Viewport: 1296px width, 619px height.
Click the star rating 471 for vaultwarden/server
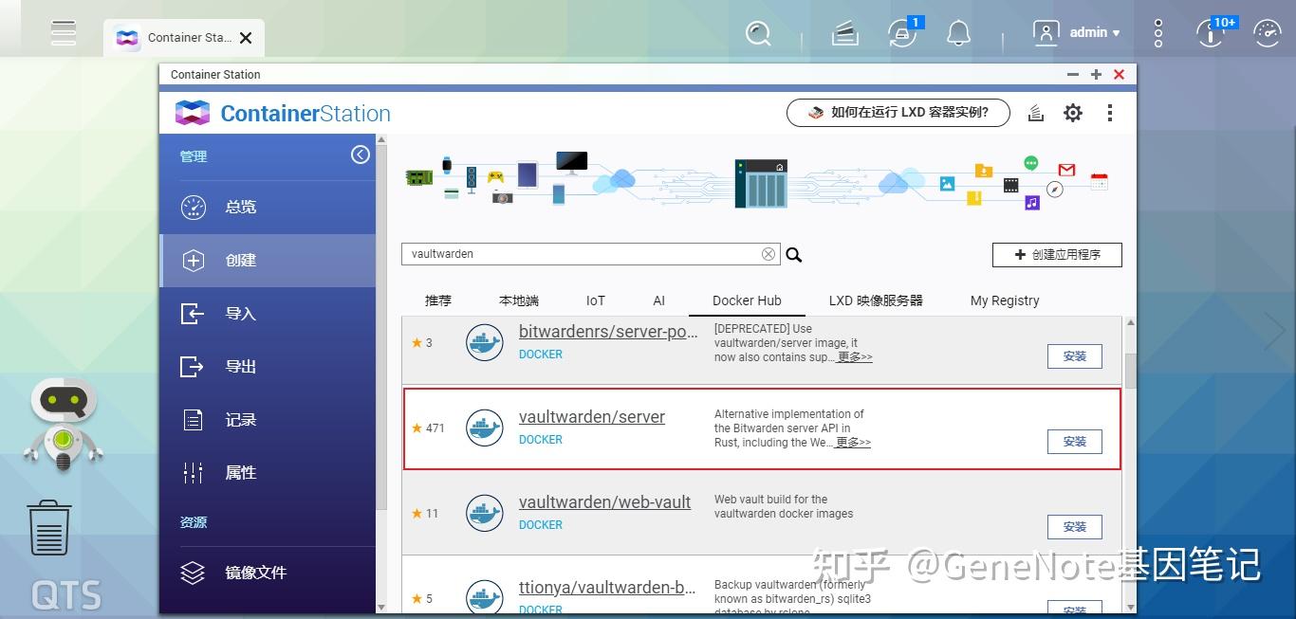coord(428,428)
